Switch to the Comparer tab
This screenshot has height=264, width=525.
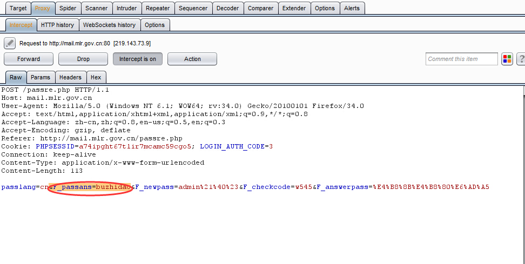point(260,8)
